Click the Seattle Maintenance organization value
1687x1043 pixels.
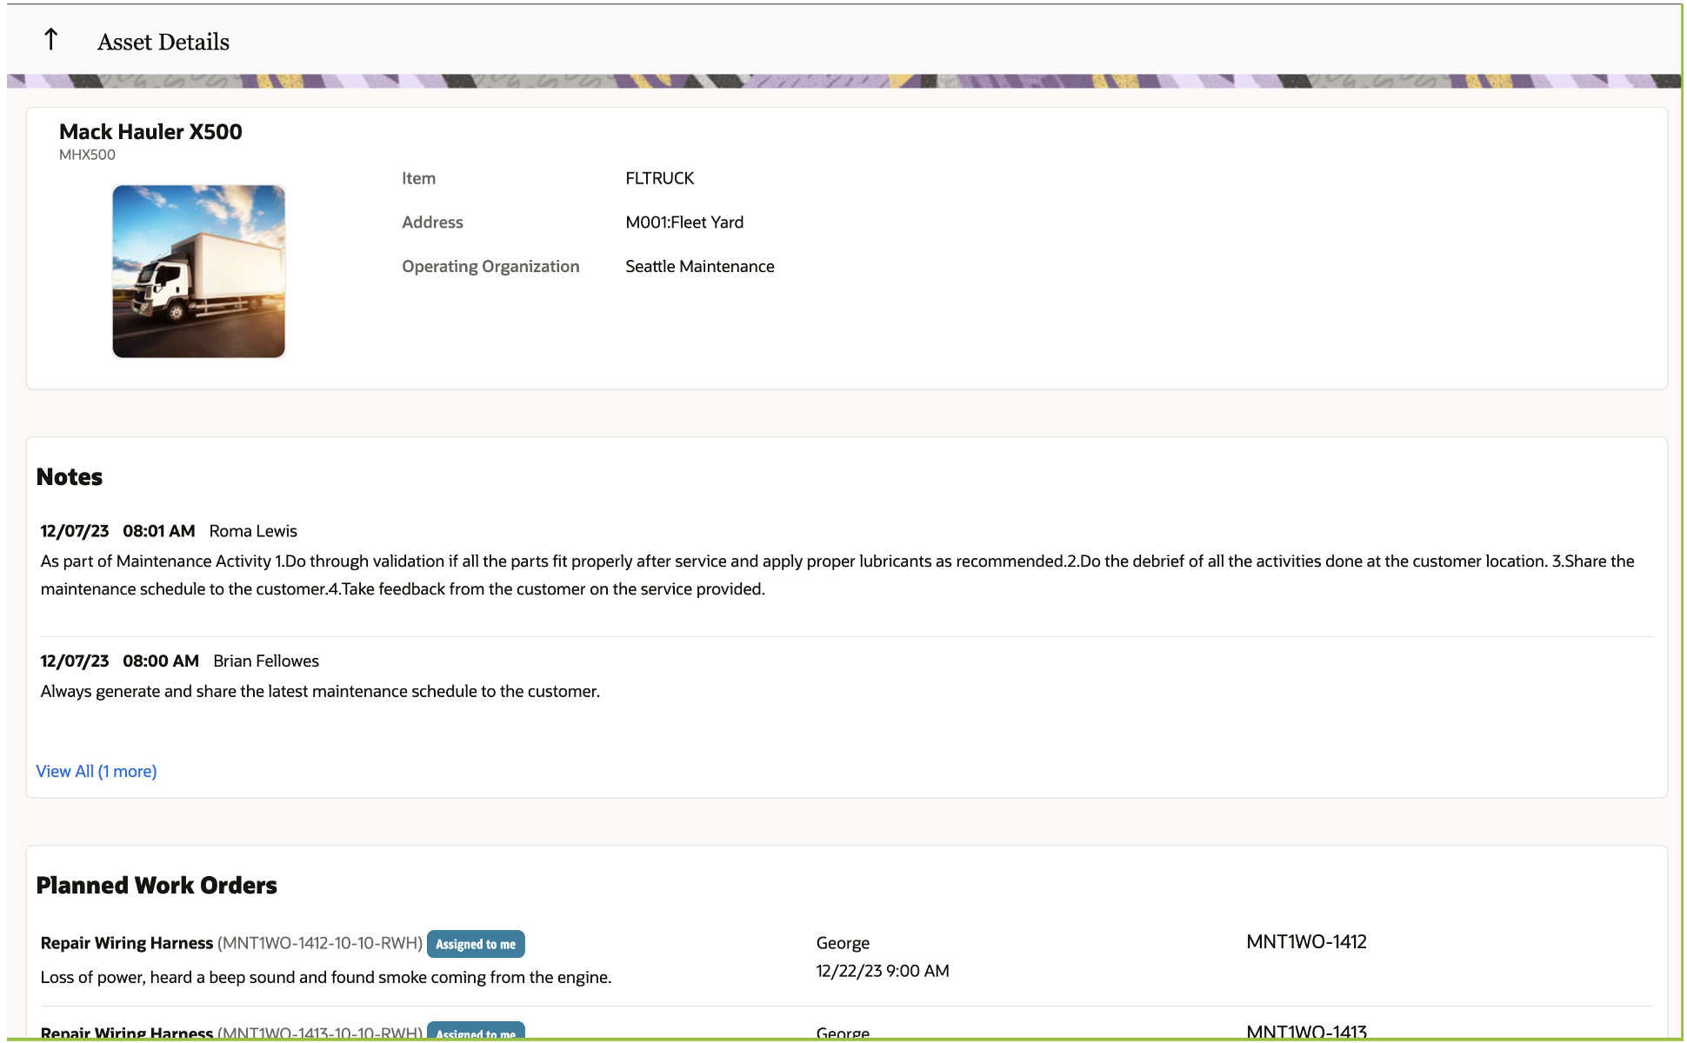tap(700, 266)
